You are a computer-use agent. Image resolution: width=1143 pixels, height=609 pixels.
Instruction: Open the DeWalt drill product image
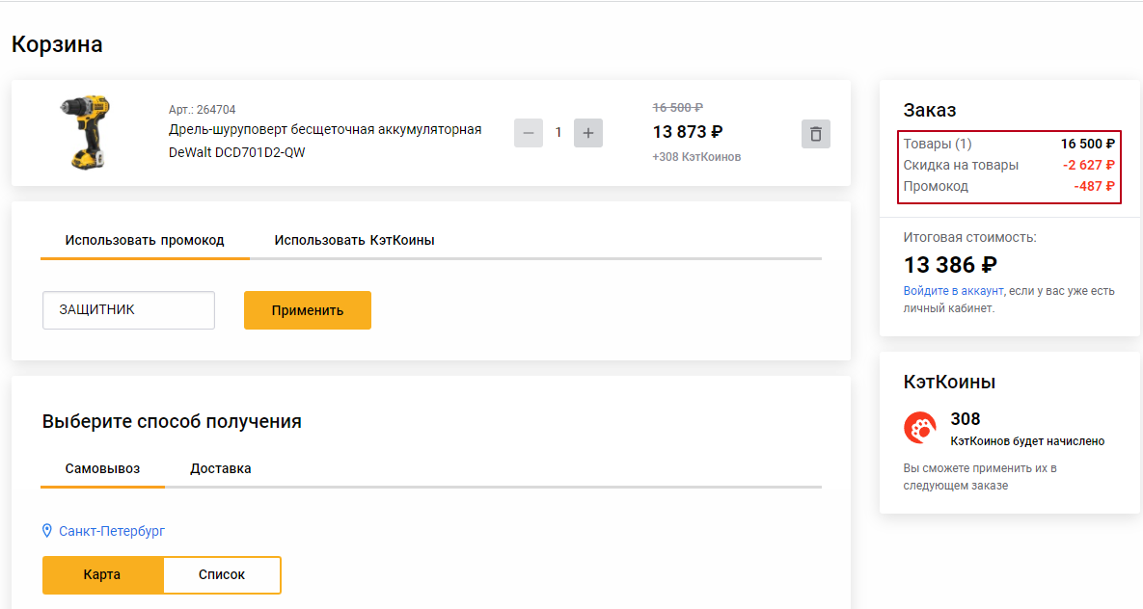click(x=84, y=132)
